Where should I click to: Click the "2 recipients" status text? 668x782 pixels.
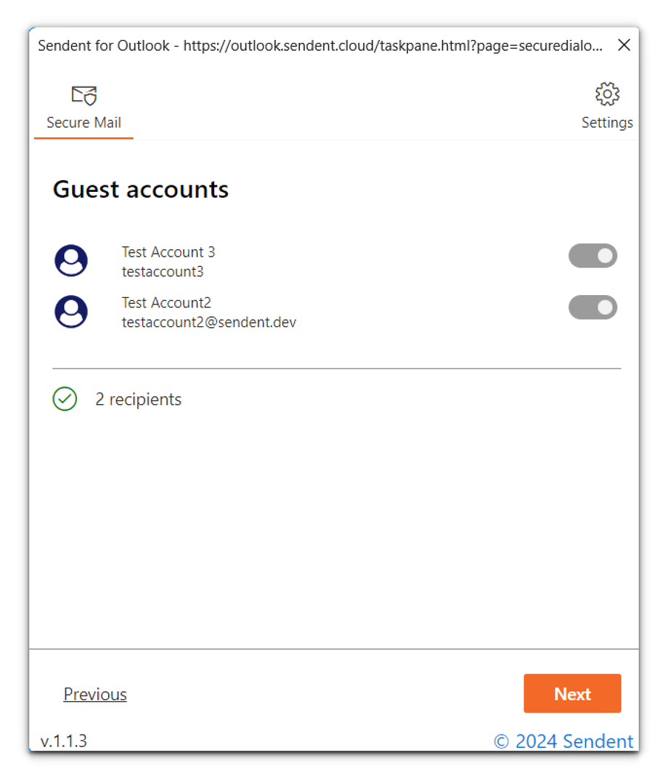(139, 399)
